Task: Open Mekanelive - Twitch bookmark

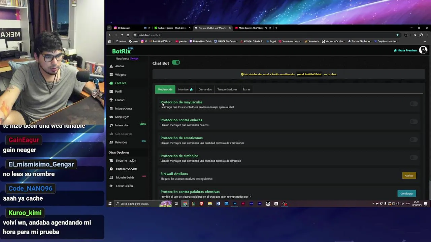Action: point(201,41)
